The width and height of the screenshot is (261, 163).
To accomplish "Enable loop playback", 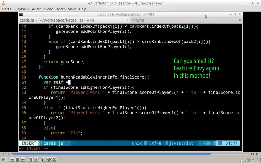I will point(49,160).
